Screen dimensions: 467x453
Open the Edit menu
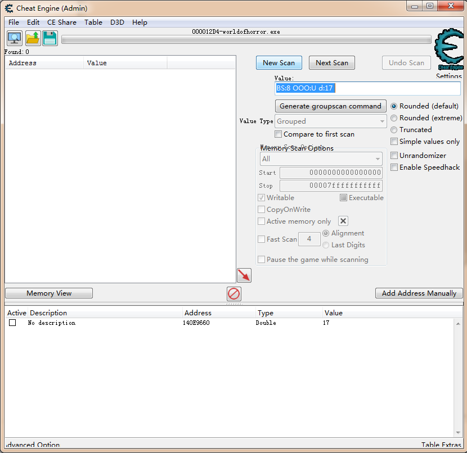pos(33,22)
